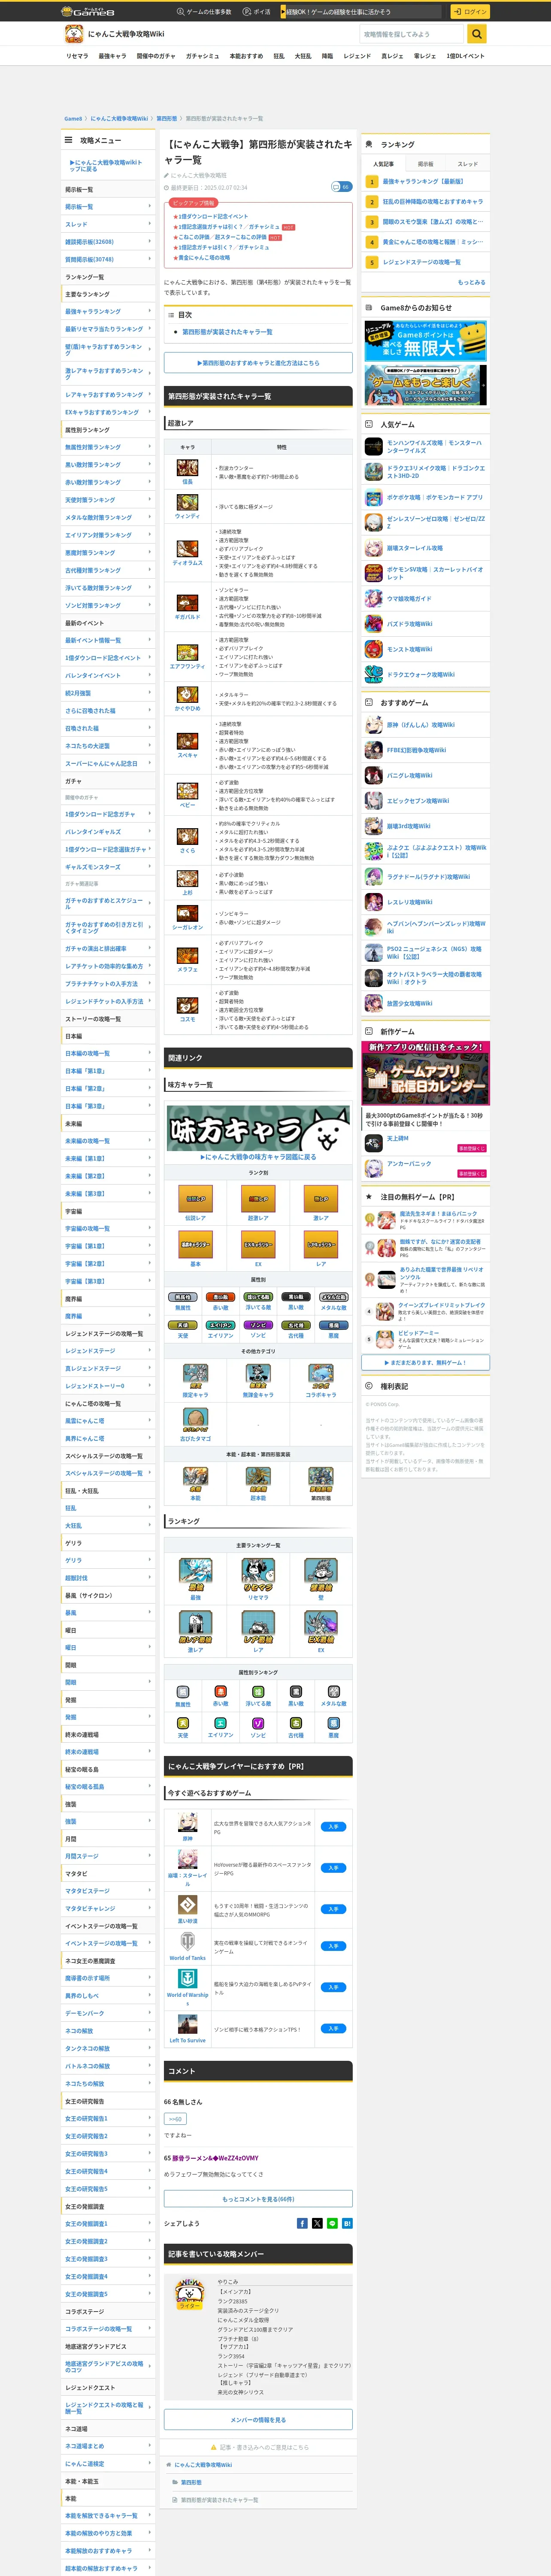Share the article via LINE
The width and height of the screenshot is (551, 2576).
tap(332, 2223)
